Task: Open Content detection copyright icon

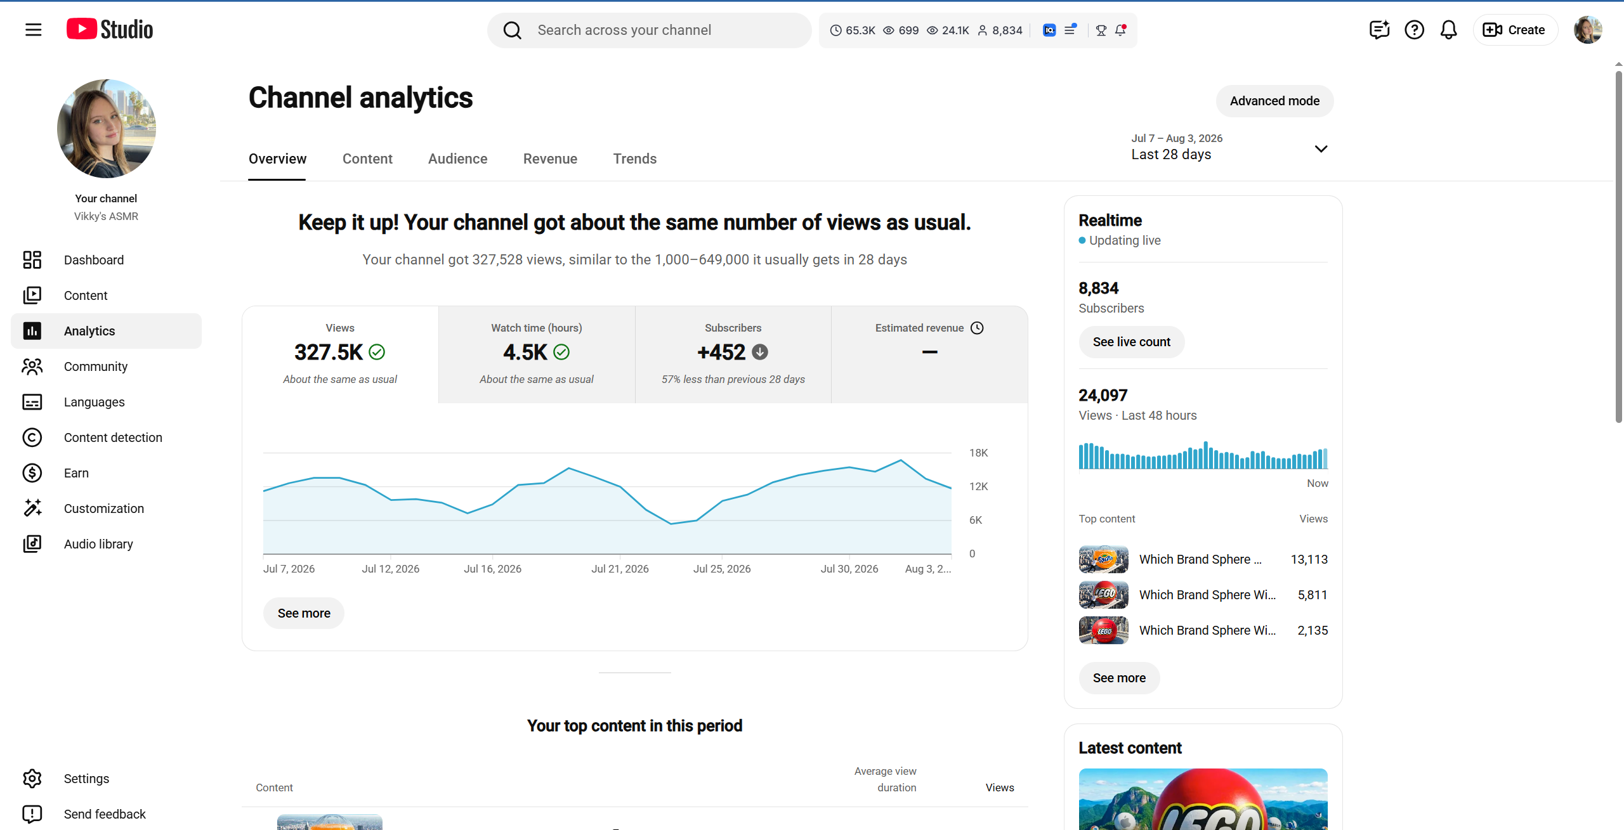Action: coord(32,438)
